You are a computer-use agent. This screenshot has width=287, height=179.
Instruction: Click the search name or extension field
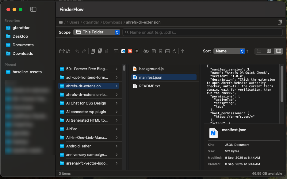[202, 32]
